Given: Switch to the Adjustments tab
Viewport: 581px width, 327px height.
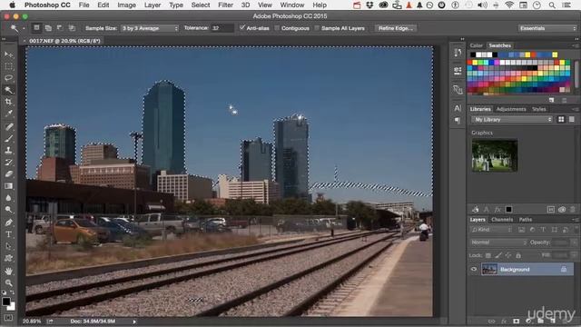Looking at the screenshot, I should pyautogui.click(x=511, y=109).
